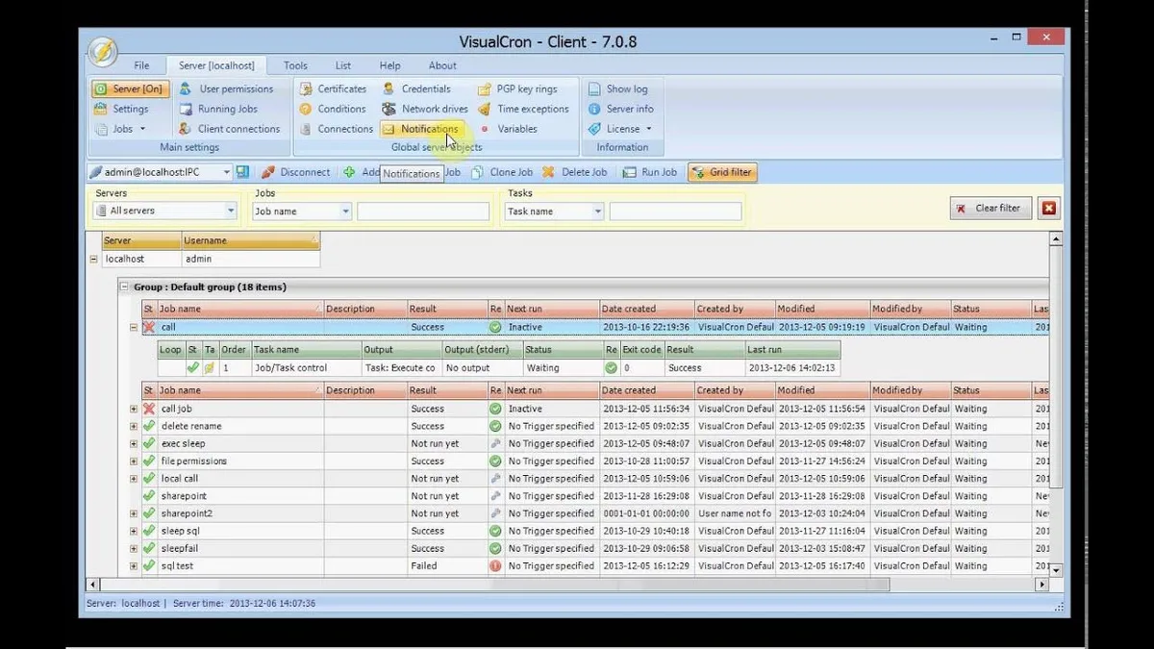This screenshot has width=1154, height=649.
Task: Click the Jobs filter text field
Action: pyautogui.click(x=423, y=212)
